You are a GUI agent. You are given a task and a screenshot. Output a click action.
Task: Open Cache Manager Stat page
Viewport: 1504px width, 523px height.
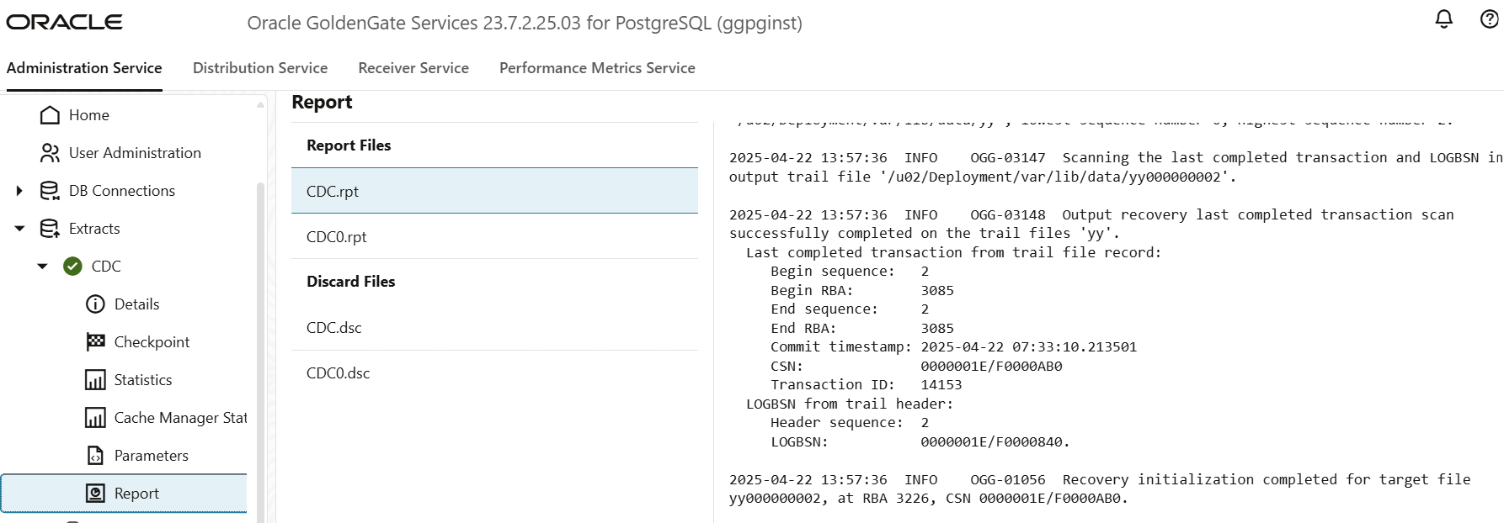[180, 418]
